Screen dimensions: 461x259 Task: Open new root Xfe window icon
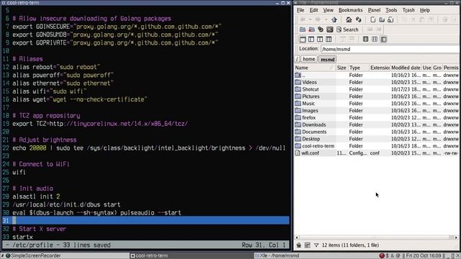pyautogui.click(x=311, y=29)
